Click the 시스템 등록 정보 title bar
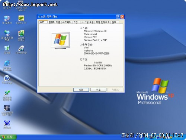Image resolution: width=186 pixels, height=140 pixels. (x=81, y=16)
